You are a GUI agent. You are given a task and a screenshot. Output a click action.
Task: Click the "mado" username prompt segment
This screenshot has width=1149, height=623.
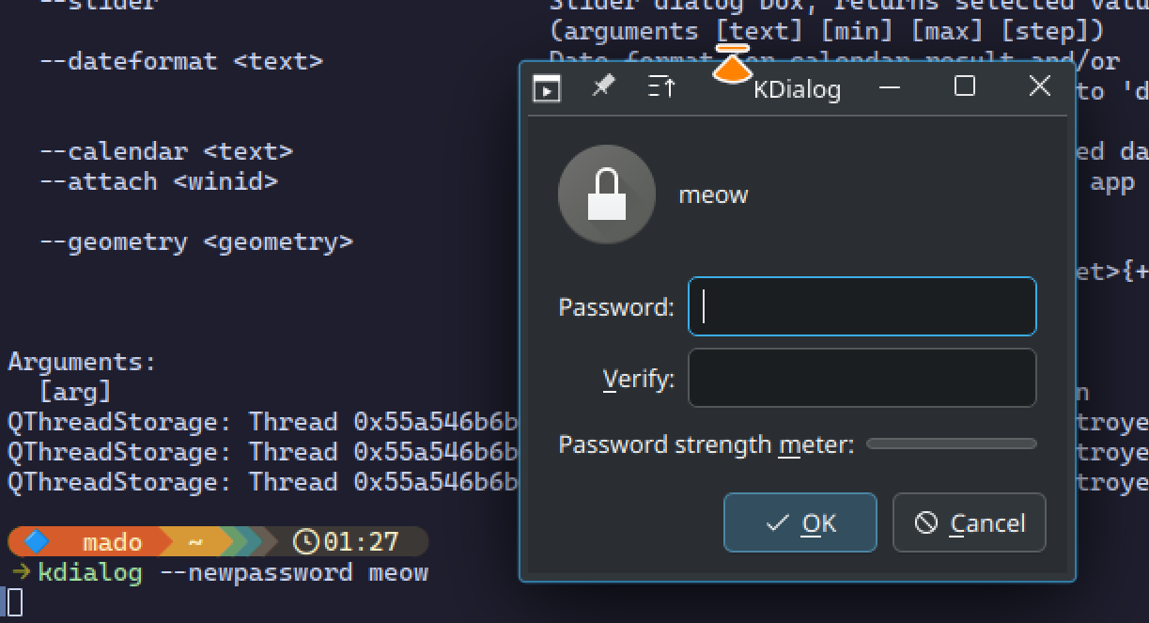click(x=112, y=542)
